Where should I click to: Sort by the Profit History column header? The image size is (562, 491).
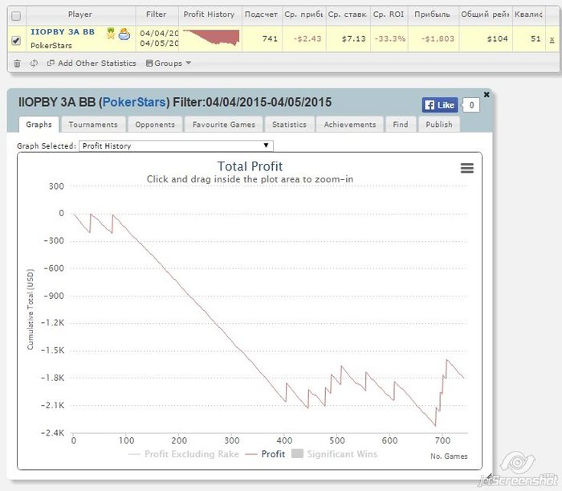[209, 14]
